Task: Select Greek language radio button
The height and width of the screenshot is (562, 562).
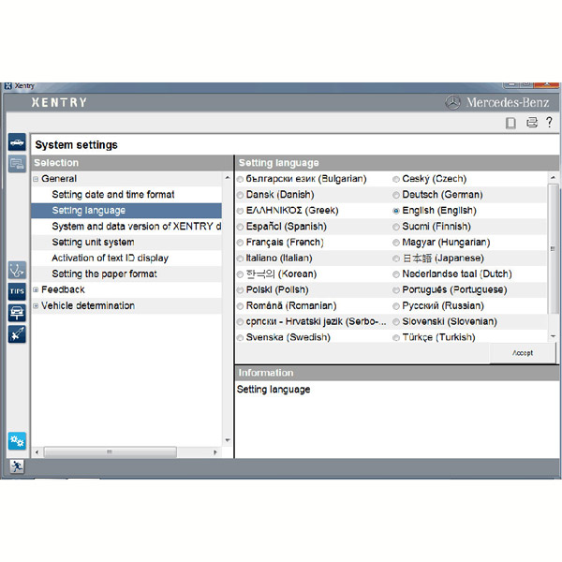Action: (x=240, y=211)
